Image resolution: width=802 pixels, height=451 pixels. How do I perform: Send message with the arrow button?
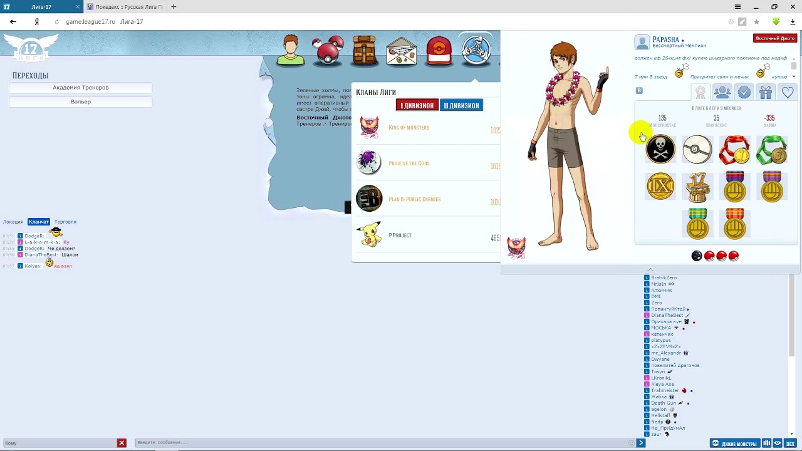(640, 443)
